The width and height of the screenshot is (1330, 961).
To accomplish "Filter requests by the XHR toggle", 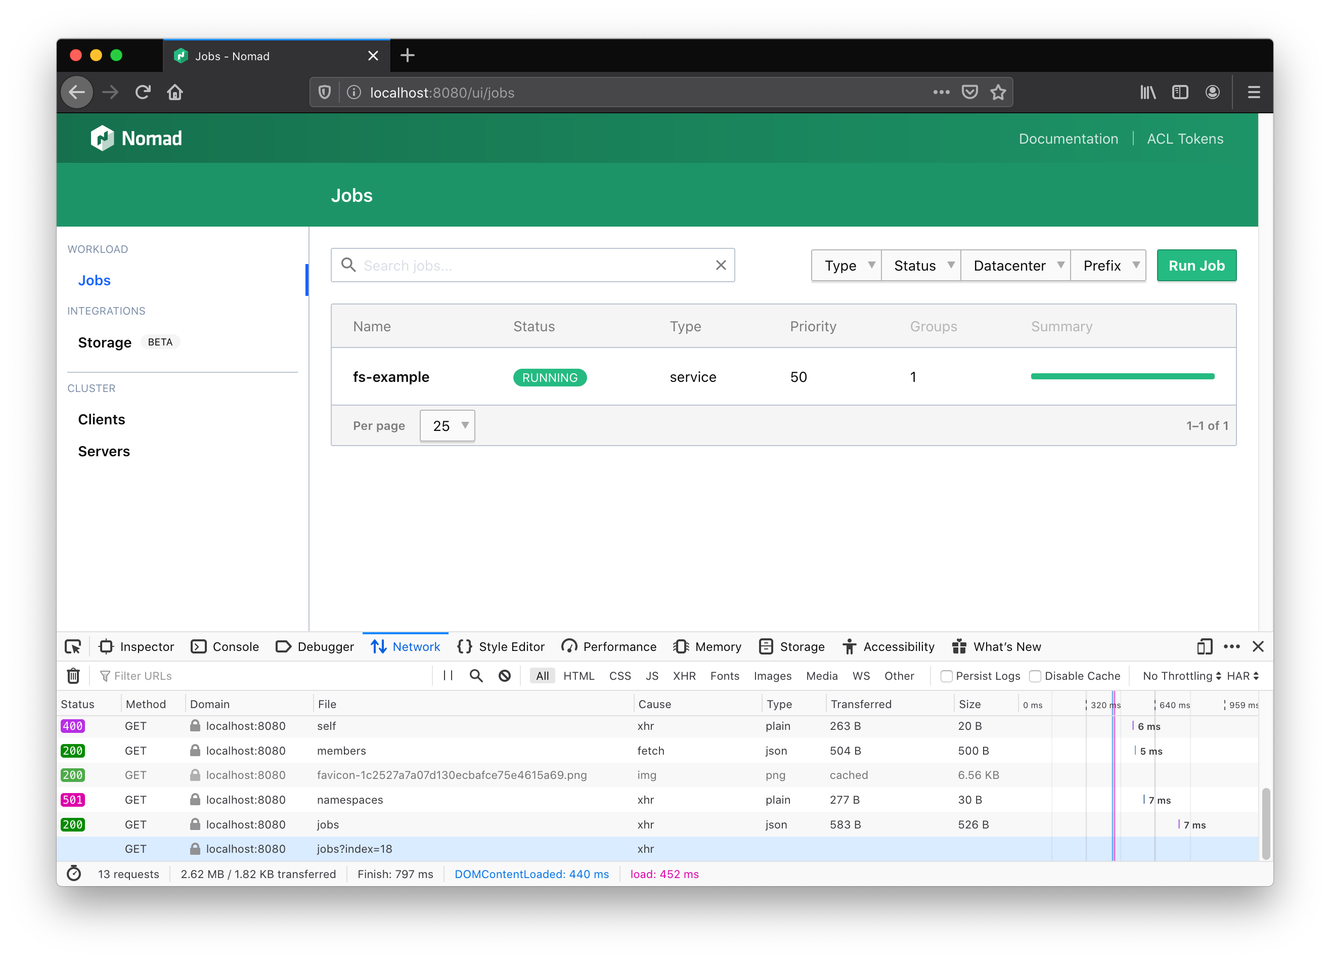I will click(684, 676).
